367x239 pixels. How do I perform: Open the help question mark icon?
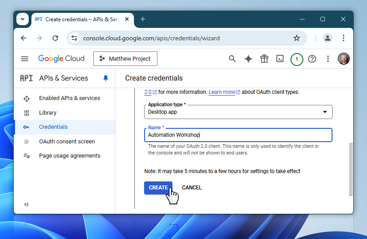click(312, 59)
